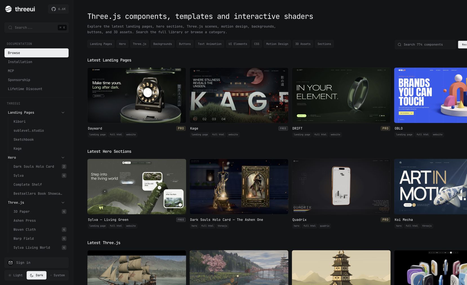The image size is (467, 285).
Task: Open Sylva Living World in the sidebar
Action: [x=39, y=248]
